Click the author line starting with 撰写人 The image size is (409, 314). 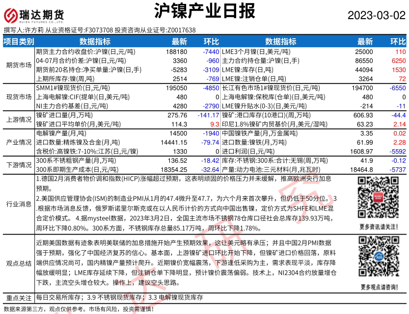pos(100,30)
